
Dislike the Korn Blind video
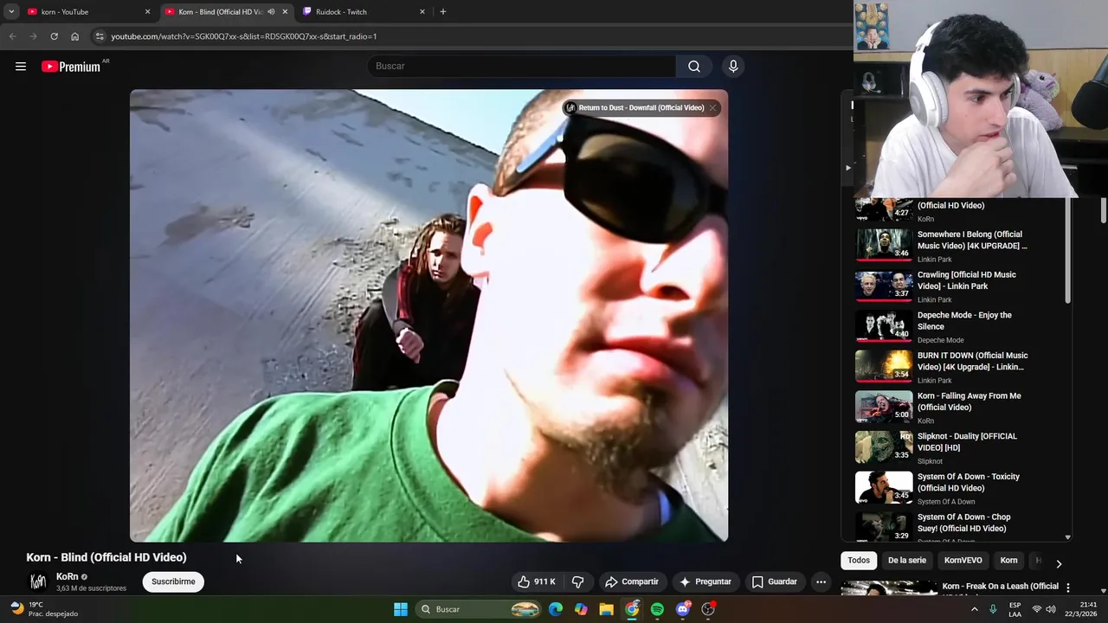point(578,581)
